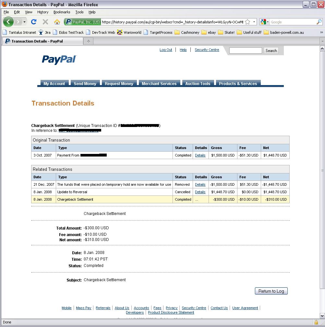Click the stop loading X icon
Screen dimensions: 325x327
[x=45, y=22]
